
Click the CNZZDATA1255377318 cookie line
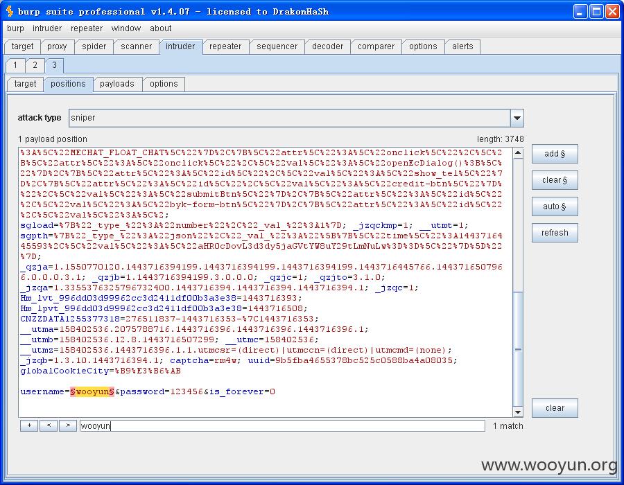170,319
